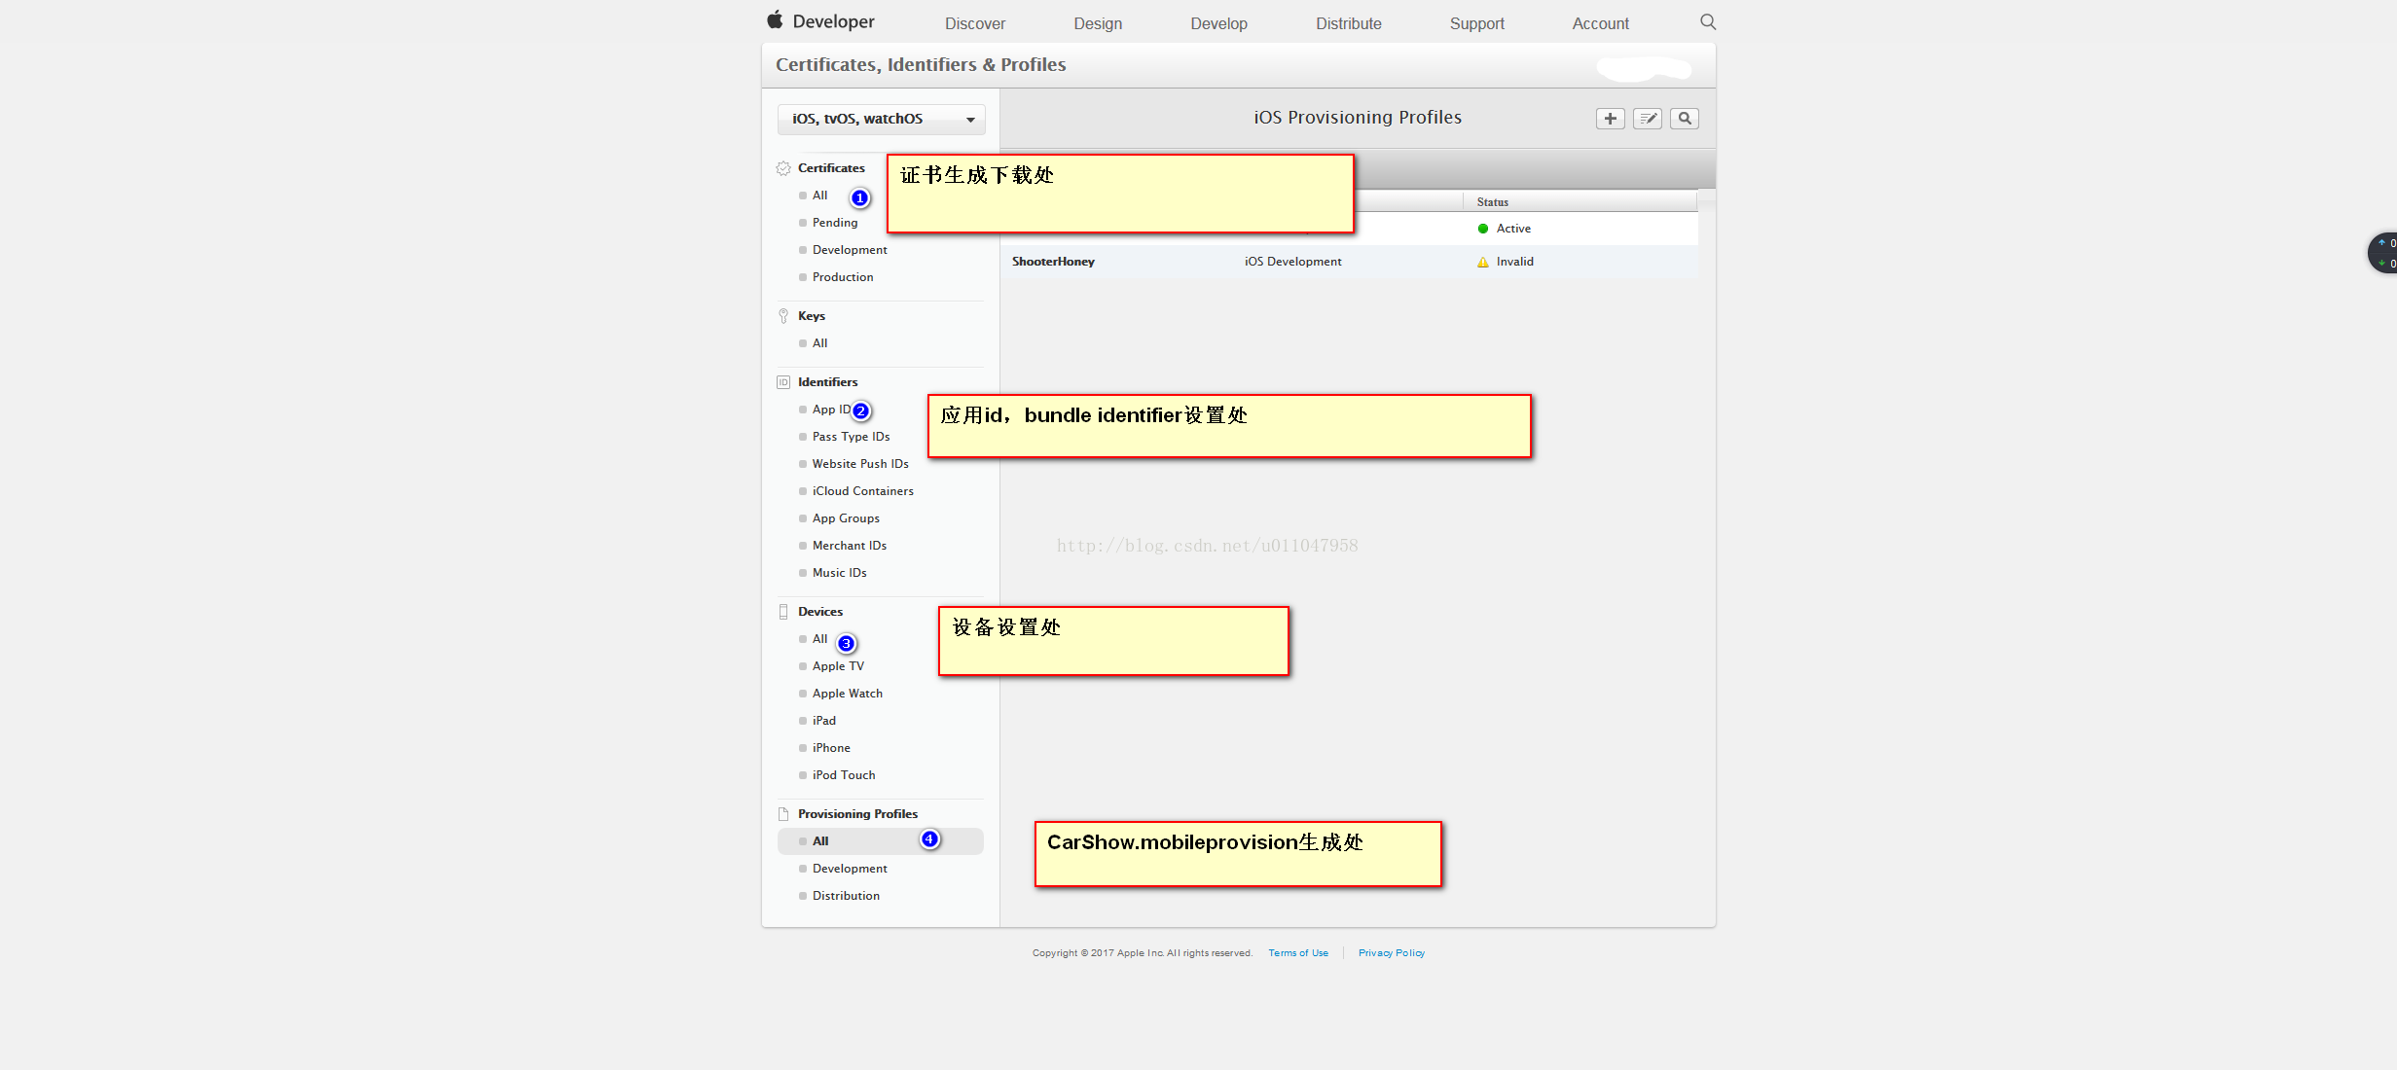Viewport: 2397px width, 1070px height.
Task: Click the Provisioning Profiles section heading
Action: pos(857,814)
